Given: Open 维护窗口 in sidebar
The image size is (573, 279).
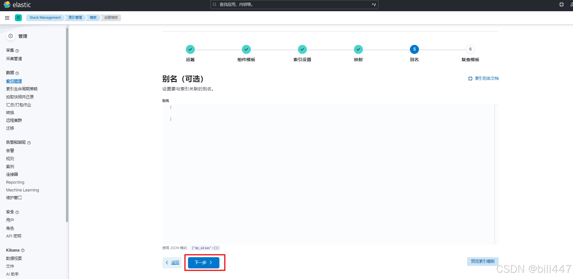Looking at the screenshot, I should [x=14, y=198].
